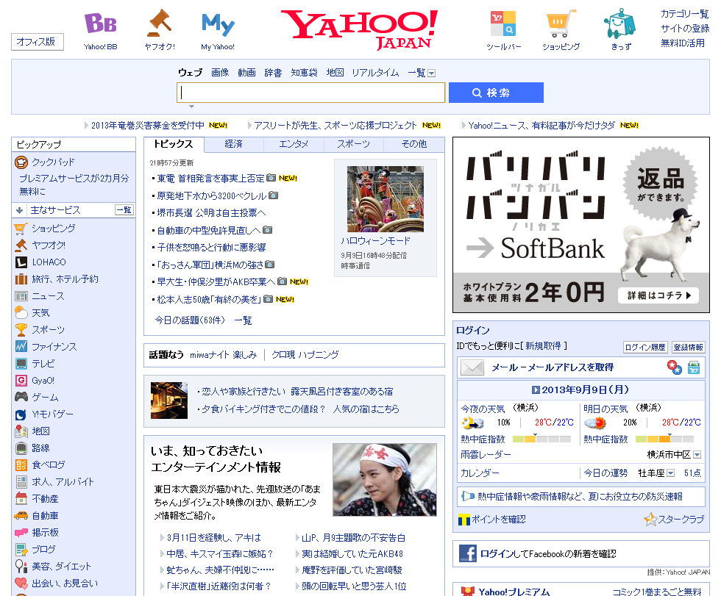Open the entertainment news portrait thumbnail
This screenshot has height=596, width=721.
tap(384, 479)
